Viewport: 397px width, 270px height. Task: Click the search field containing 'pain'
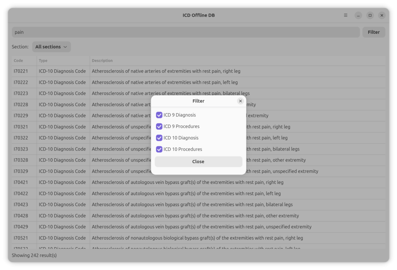[x=185, y=32]
